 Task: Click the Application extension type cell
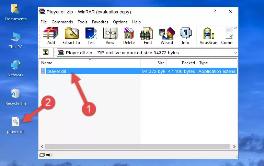(218, 71)
